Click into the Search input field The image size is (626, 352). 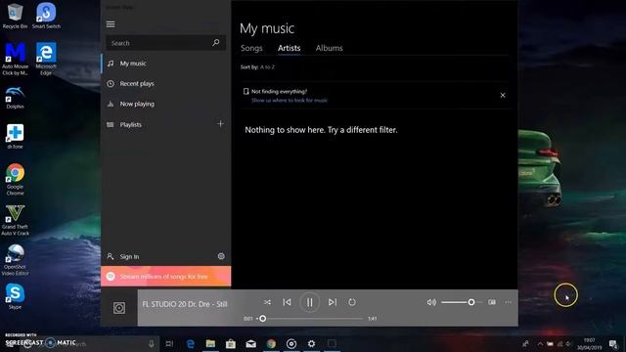click(x=165, y=43)
